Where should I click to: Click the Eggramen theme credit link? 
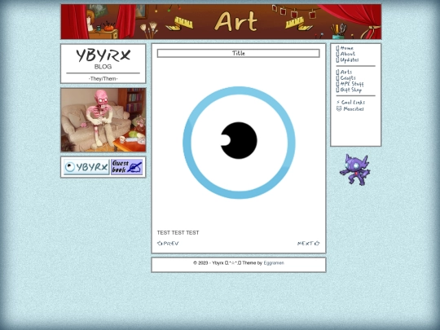[x=274, y=263]
